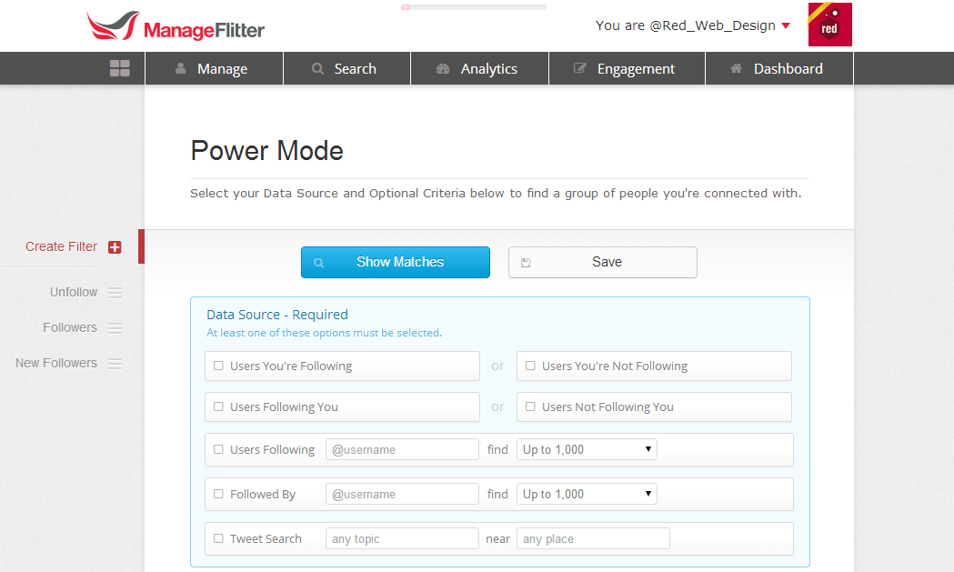Click the home icon beside Dashboard

[x=736, y=68]
